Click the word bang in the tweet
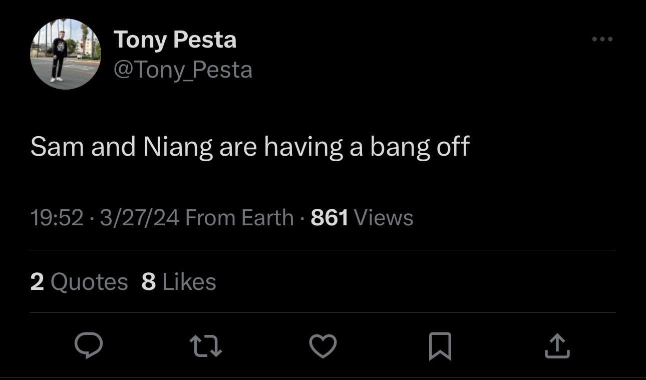 click(x=400, y=147)
